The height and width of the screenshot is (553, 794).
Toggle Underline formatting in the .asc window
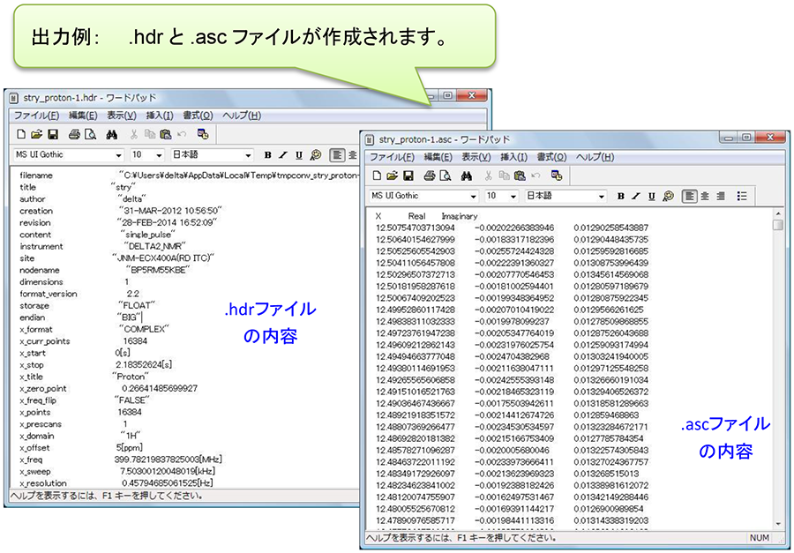[652, 196]
